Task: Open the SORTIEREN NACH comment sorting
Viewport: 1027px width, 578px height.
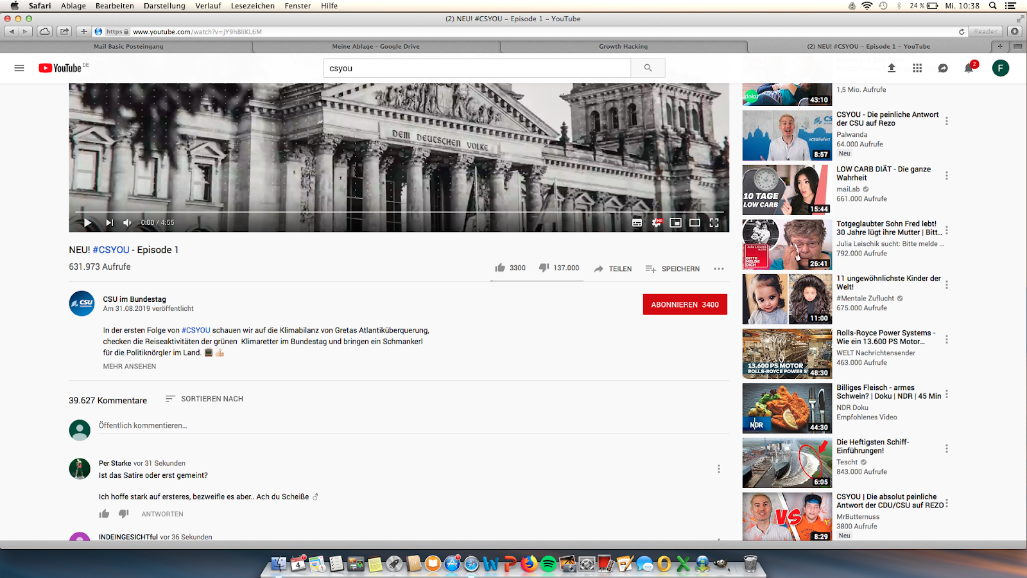Action: tap(204, 399)
